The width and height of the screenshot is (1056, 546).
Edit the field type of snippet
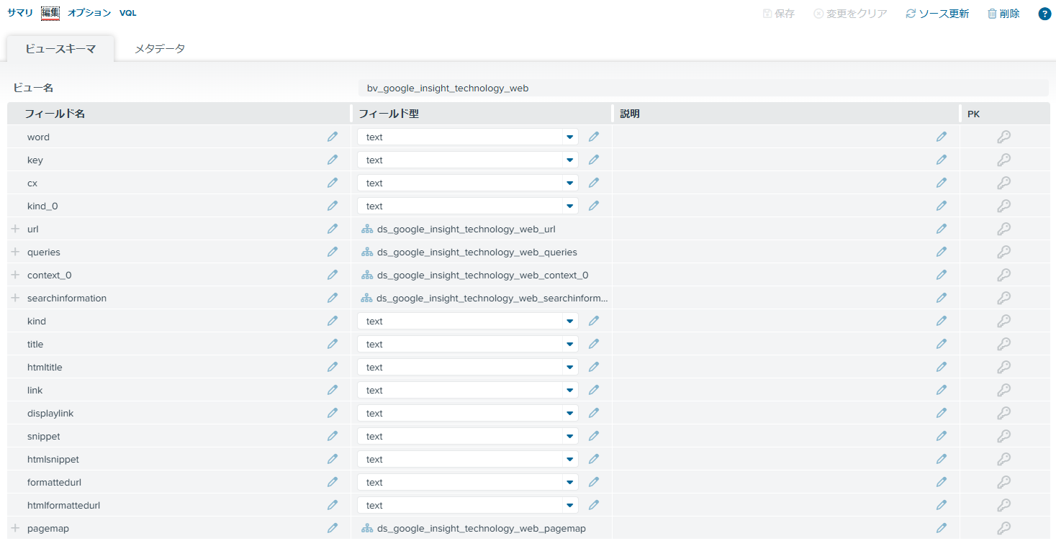tap(593, 435)
